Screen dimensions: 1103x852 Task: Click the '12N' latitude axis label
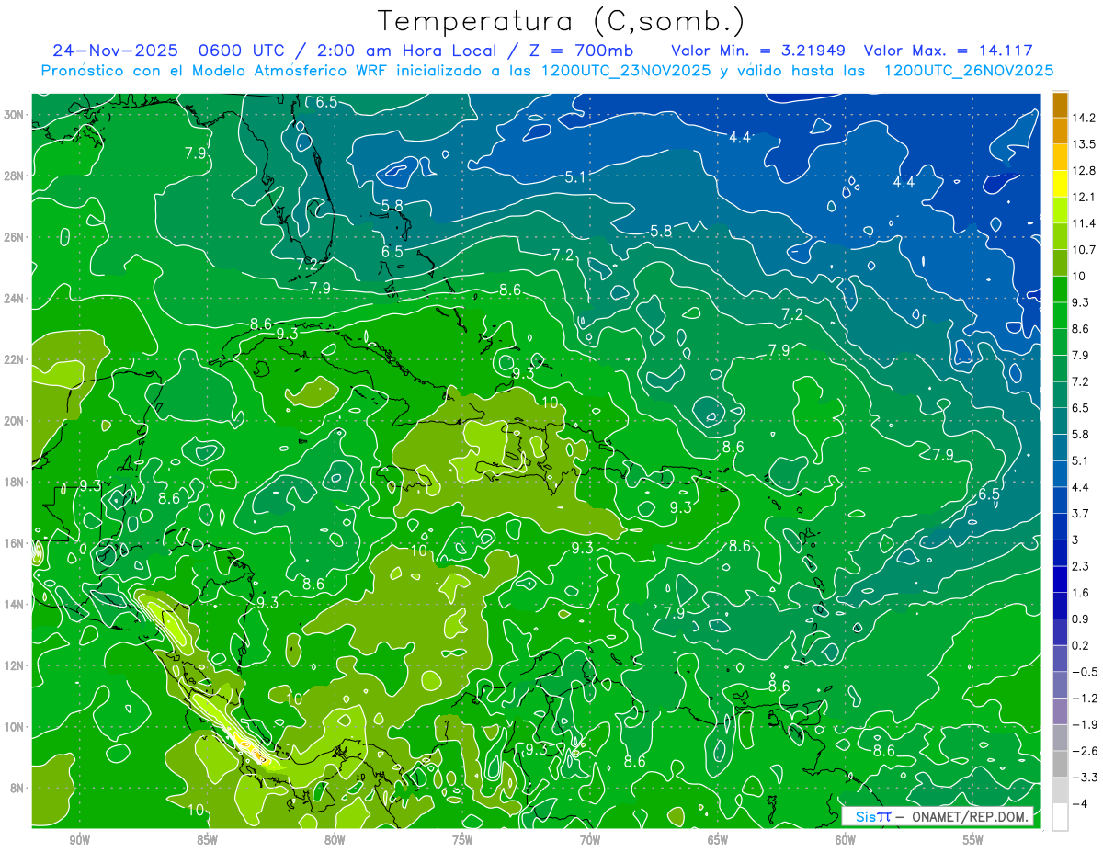tap(14, 665)
